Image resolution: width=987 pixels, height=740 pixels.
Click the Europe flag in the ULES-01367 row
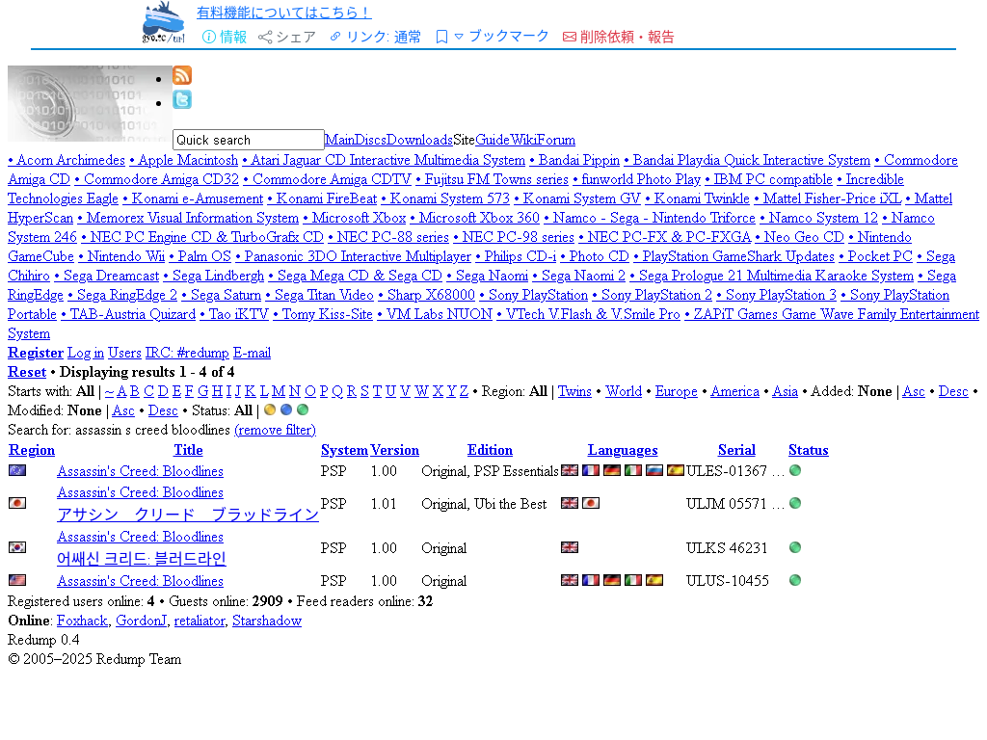pyautogui.click(x=17, y=470)
